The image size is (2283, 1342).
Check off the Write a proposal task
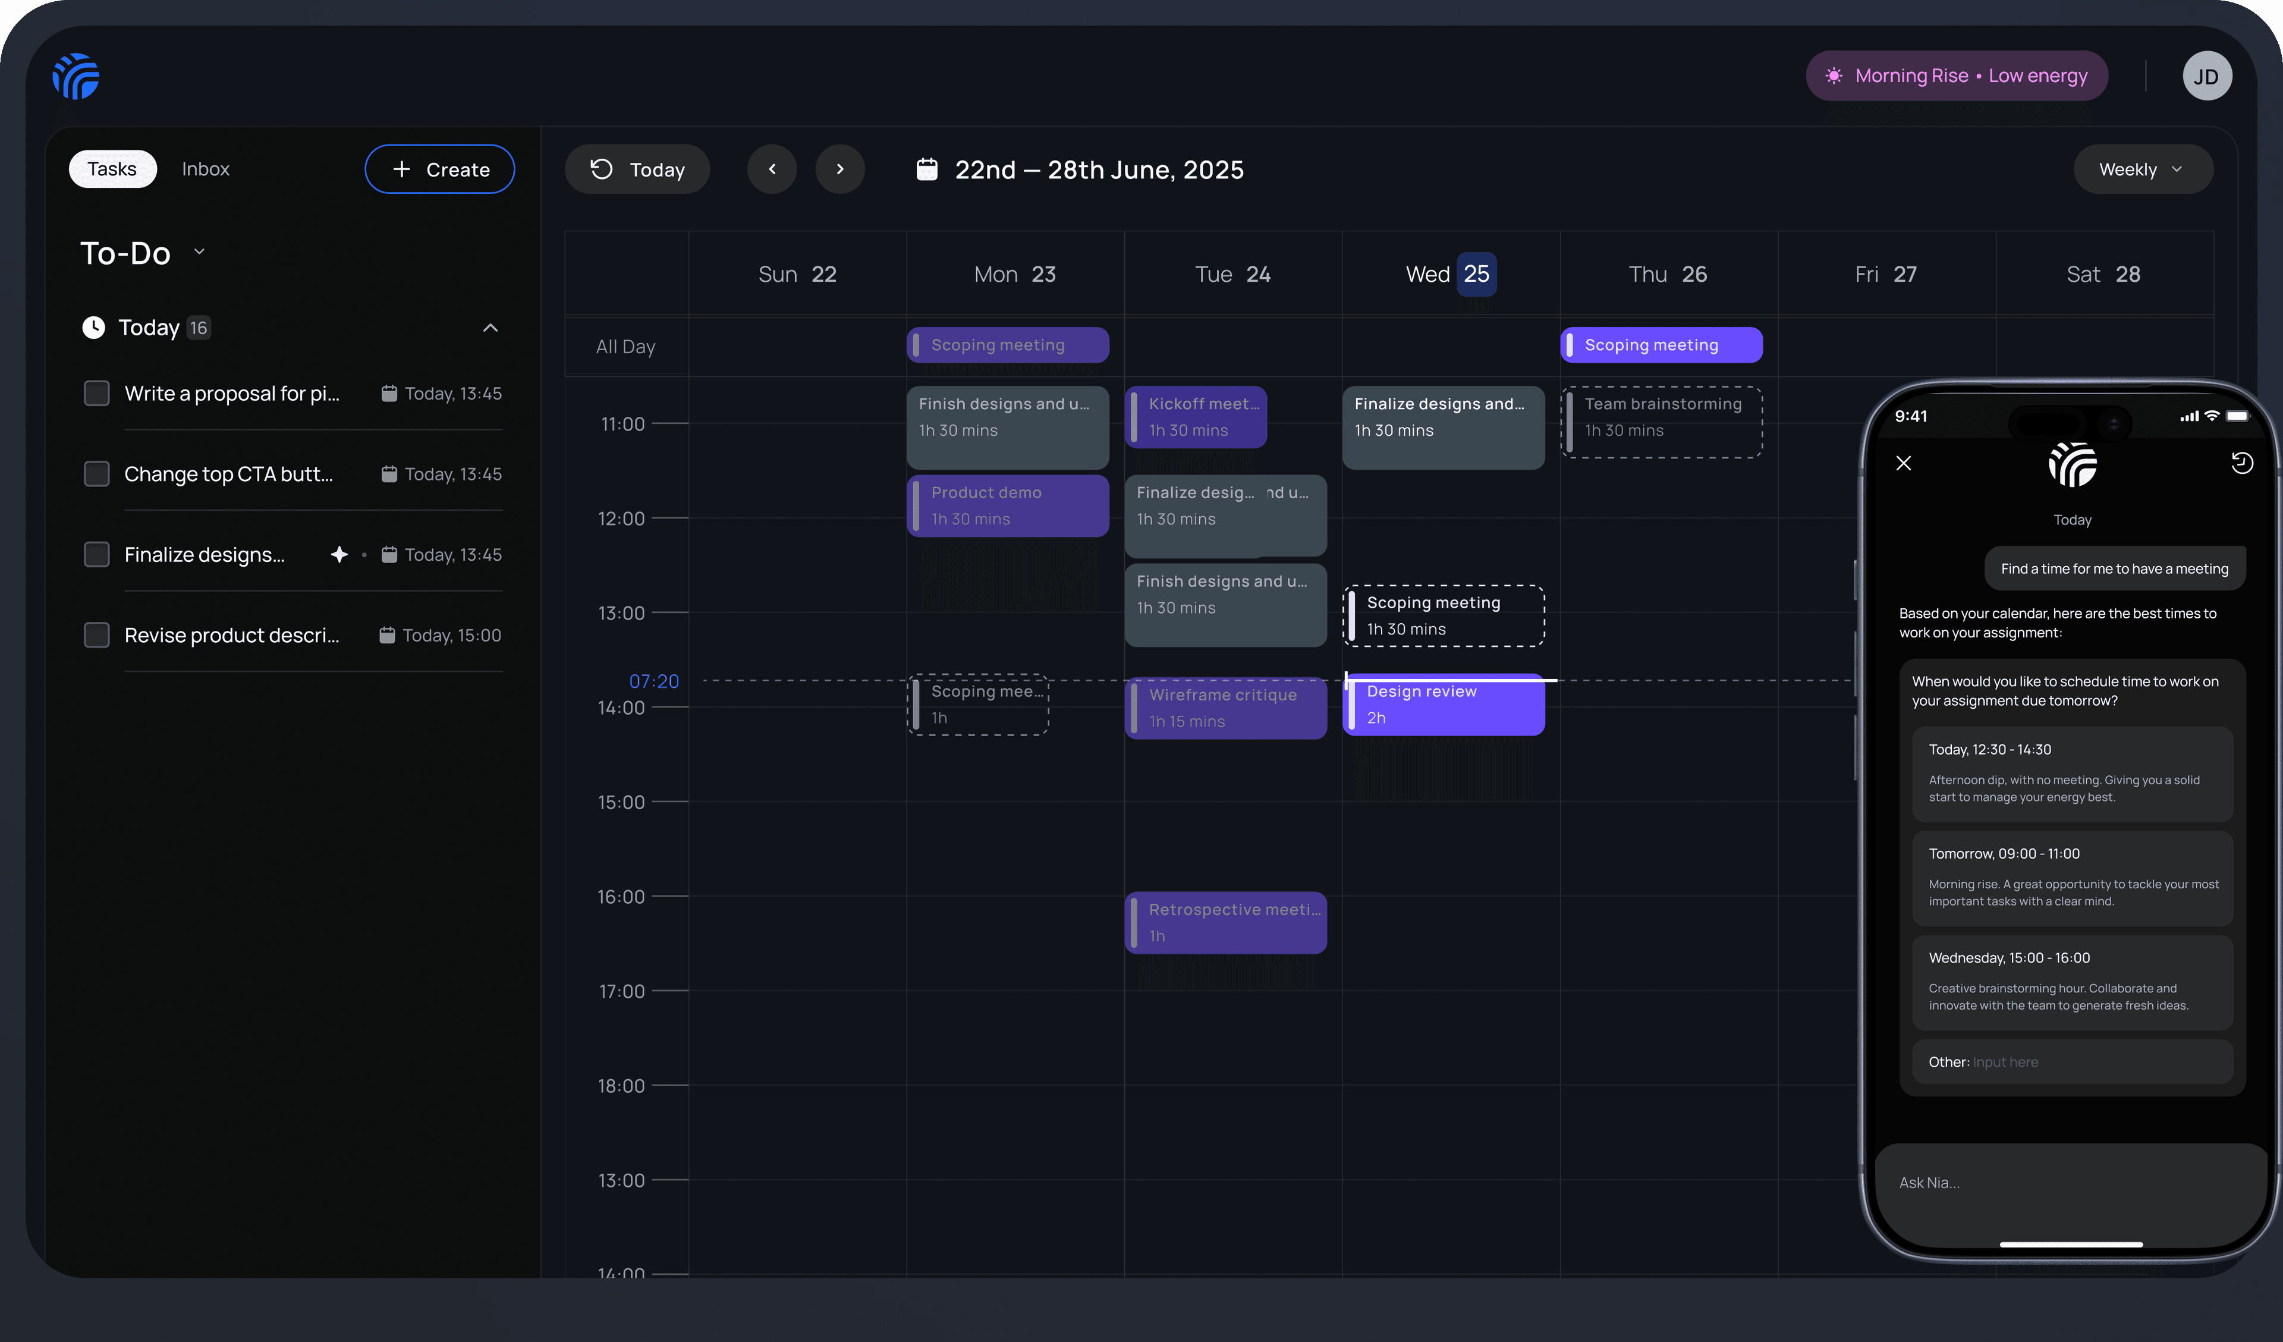coord(96,393)
